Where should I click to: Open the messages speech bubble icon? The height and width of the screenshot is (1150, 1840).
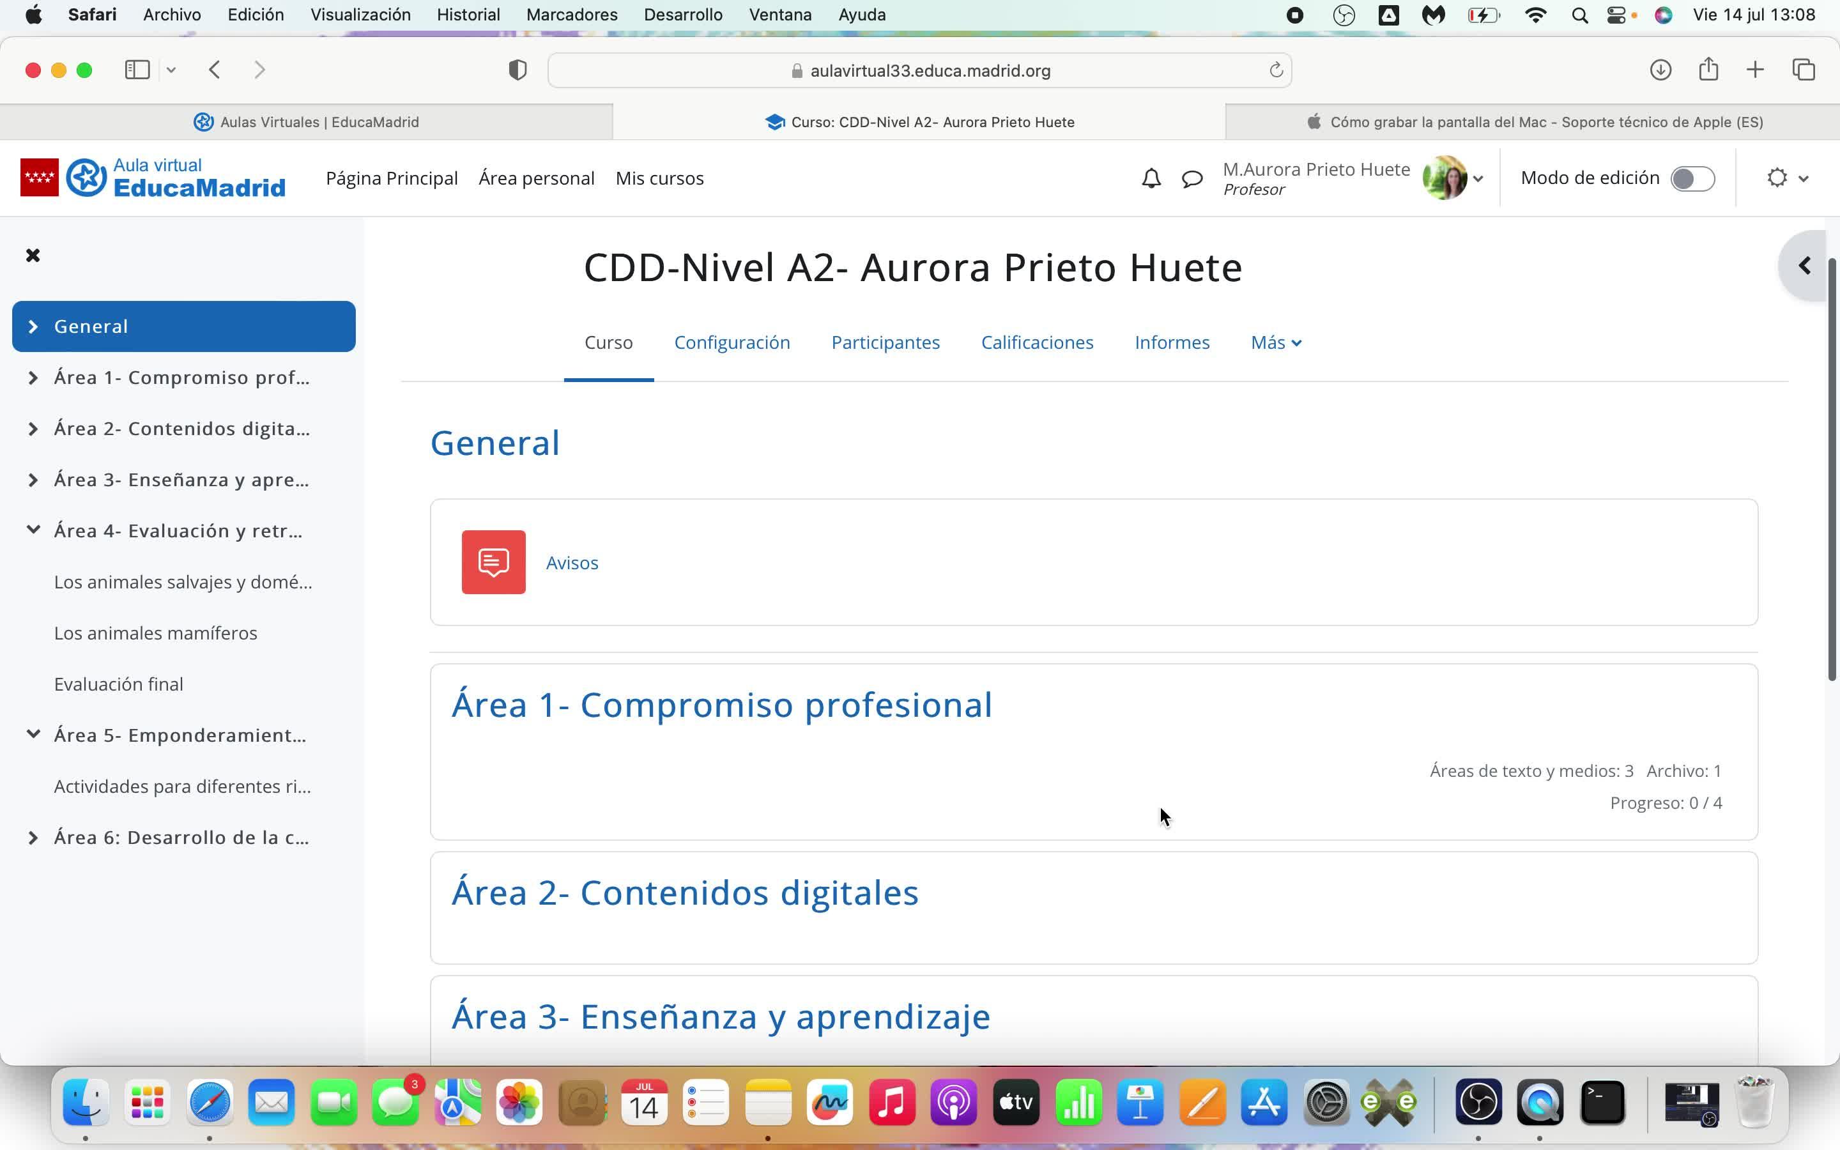pyautogui.click(x=1192, y=179)
